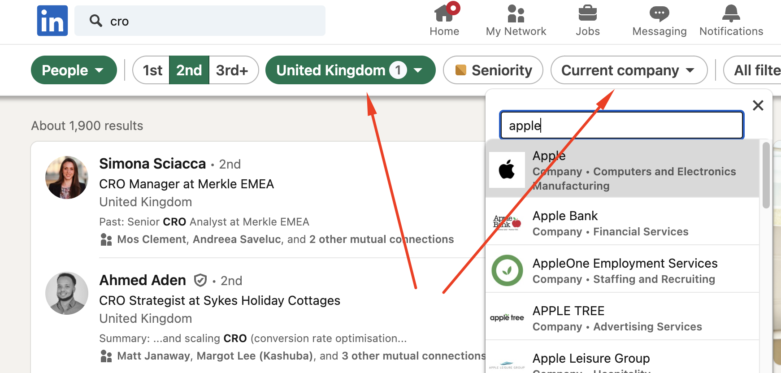Click Ahmed Aden's verified badge

[200, 280]
